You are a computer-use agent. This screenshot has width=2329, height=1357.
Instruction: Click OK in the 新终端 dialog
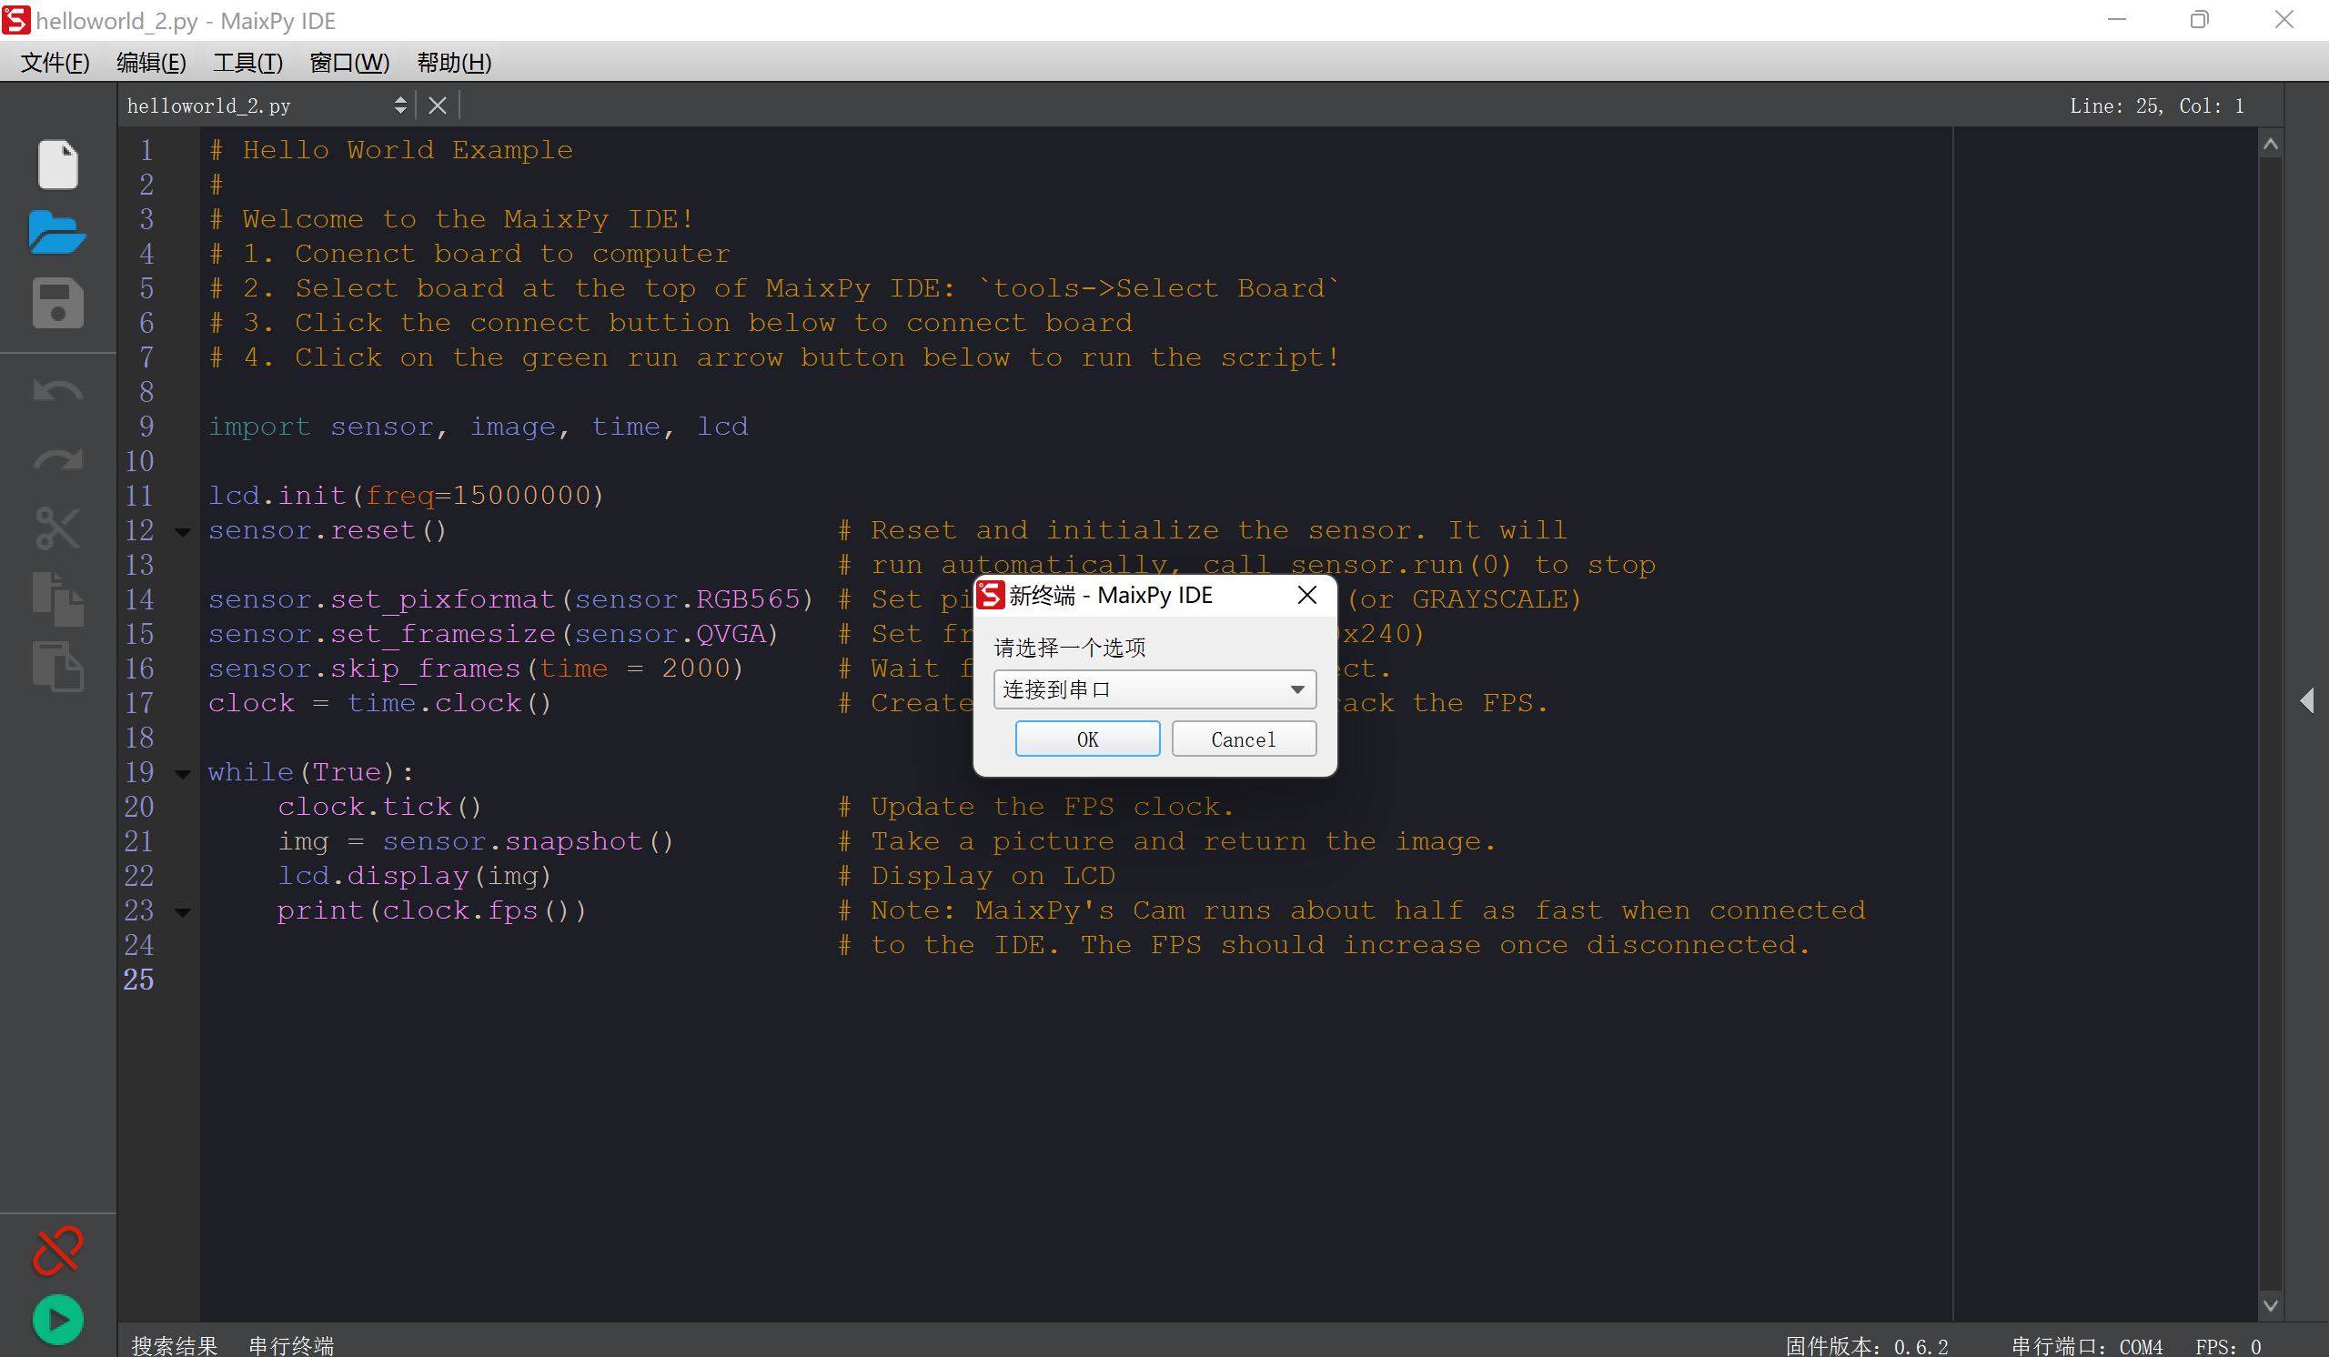coord(1087,739)
